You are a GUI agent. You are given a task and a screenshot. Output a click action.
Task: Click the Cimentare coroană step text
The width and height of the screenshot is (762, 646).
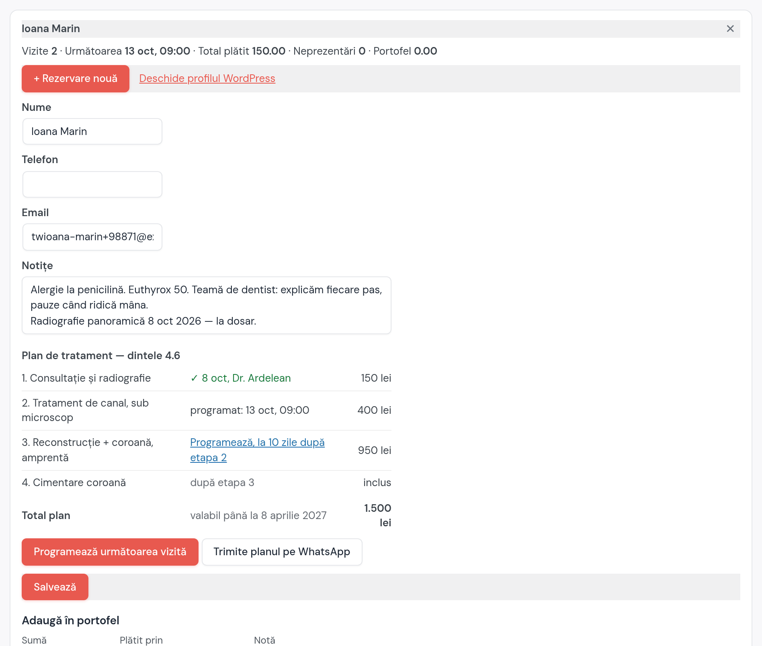coord(74,482)
